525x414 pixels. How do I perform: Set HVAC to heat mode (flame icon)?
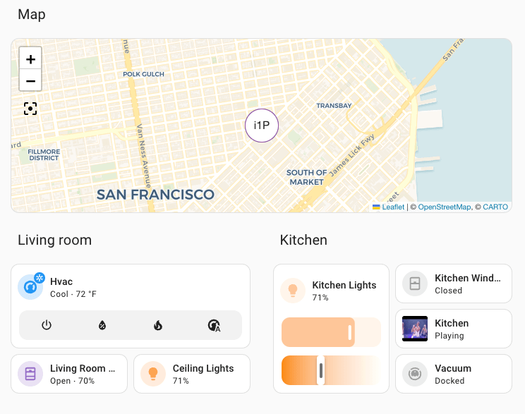tap(158, 325)
